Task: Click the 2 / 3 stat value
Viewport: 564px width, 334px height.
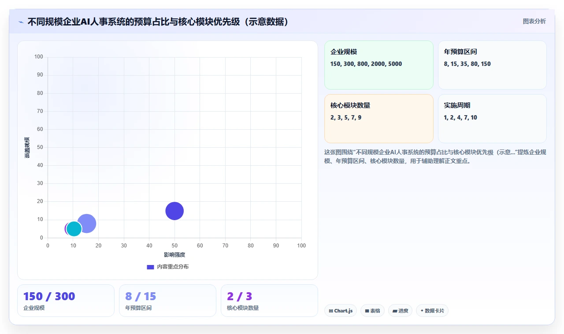Action: [x=239, y=296]
